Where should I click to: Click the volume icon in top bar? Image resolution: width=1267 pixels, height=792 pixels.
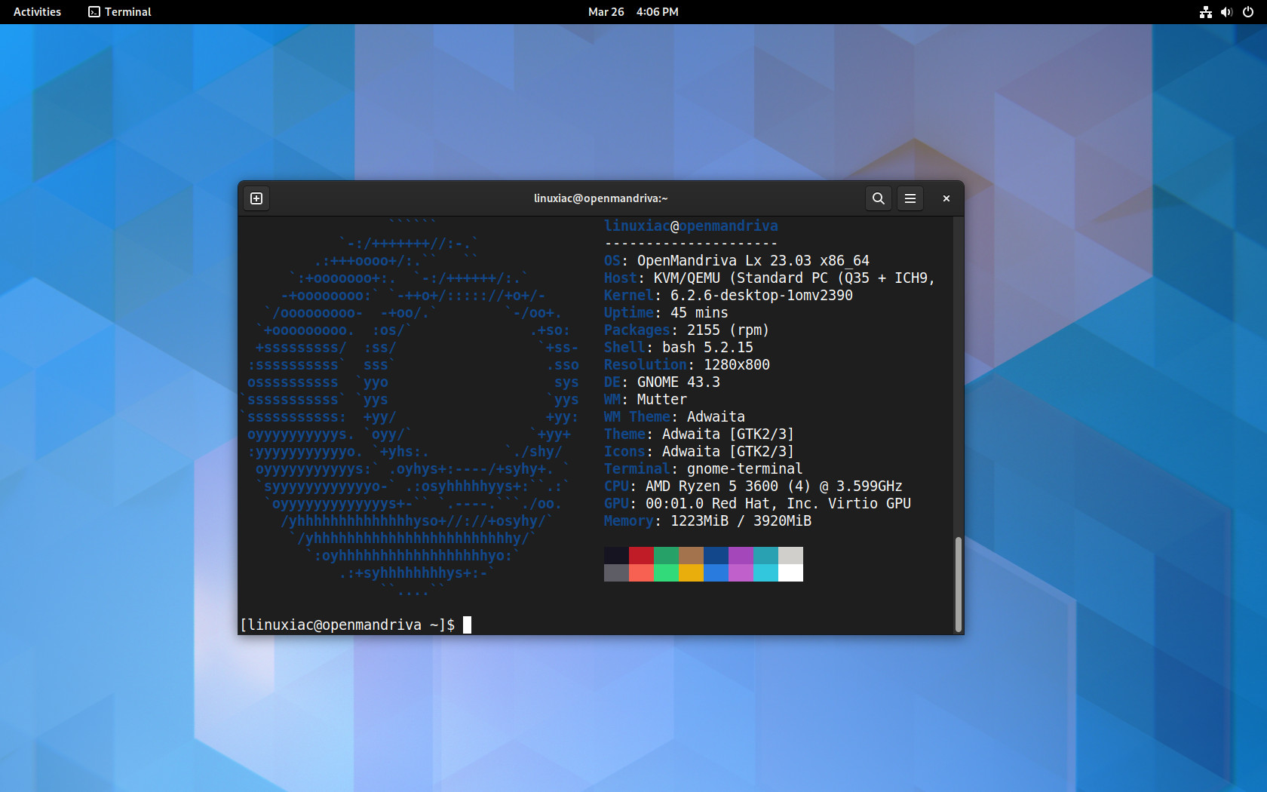click(x=1226, y=12)
